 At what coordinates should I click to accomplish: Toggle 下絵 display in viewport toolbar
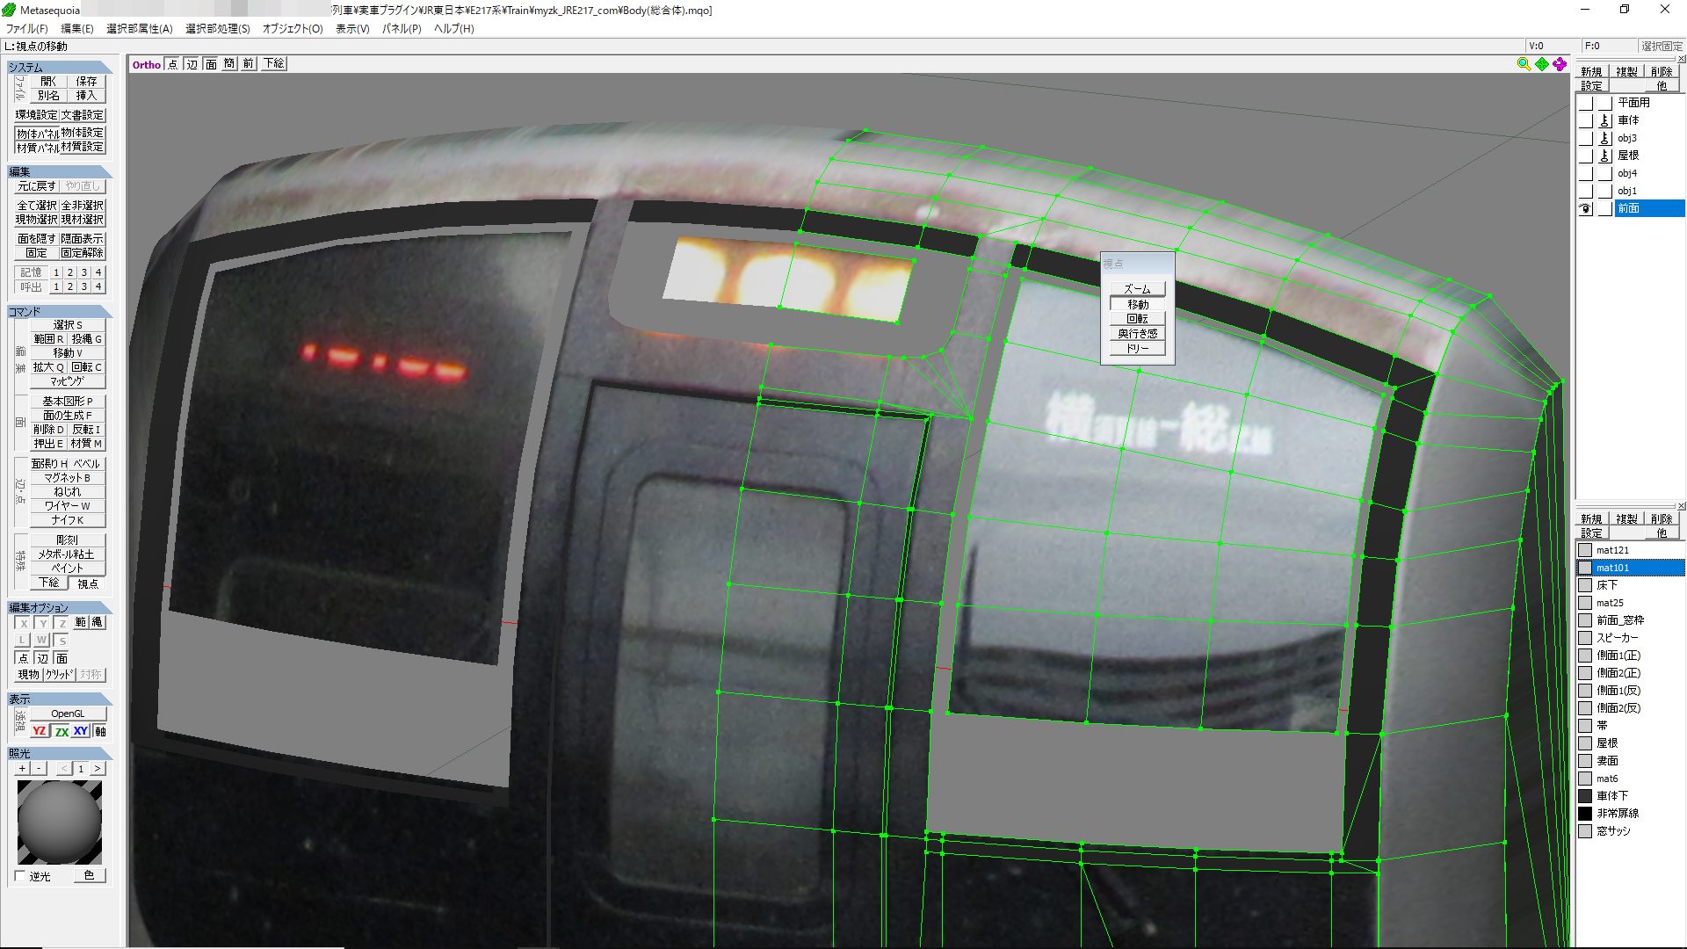point(274,64)
